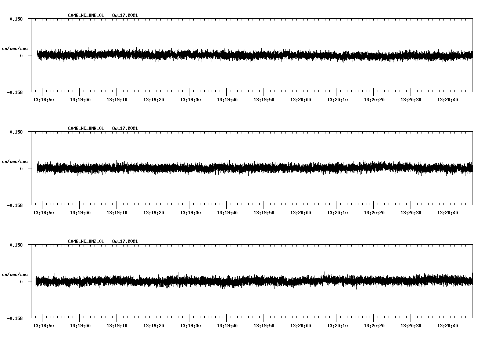Screen dimensions: 499x339
Task: Choose 13:20:00 time label on HNZ plot
Action: (x=301, y=325)
